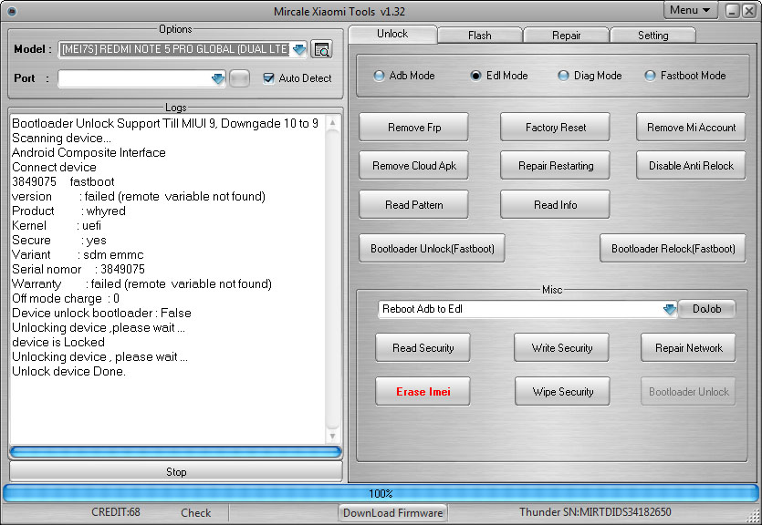Toggle the Auto Detect checkbox

268,78
